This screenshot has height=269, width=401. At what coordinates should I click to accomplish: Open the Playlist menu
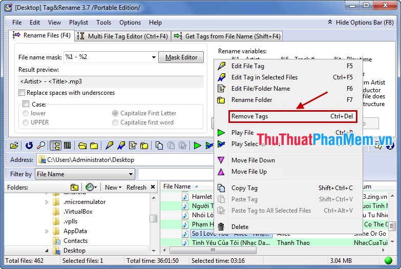[x=78, y=23]
